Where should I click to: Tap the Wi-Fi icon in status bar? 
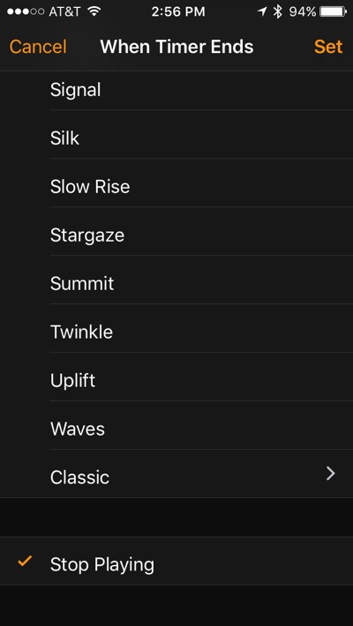point(94,11)
